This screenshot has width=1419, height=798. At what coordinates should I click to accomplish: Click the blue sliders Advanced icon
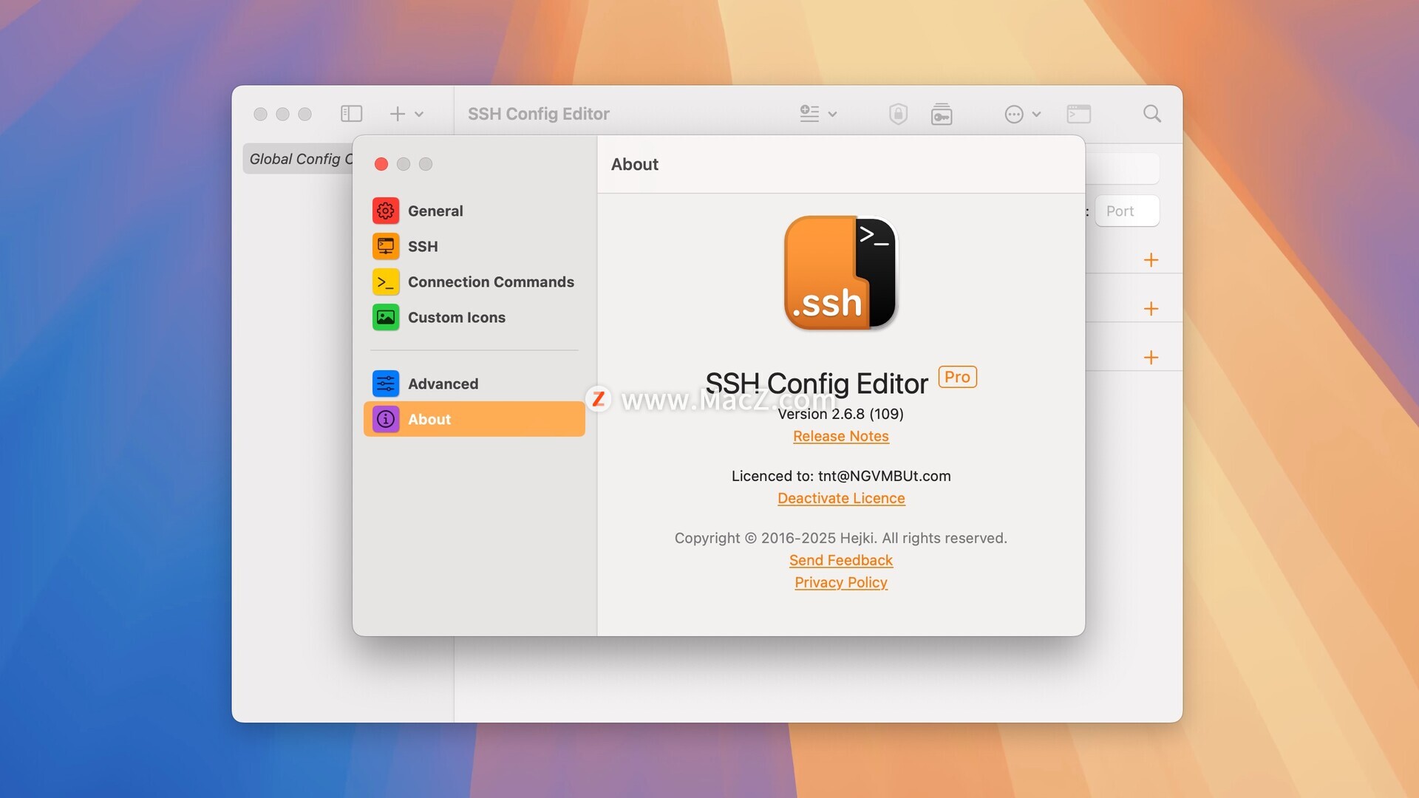tap(386, 383)
